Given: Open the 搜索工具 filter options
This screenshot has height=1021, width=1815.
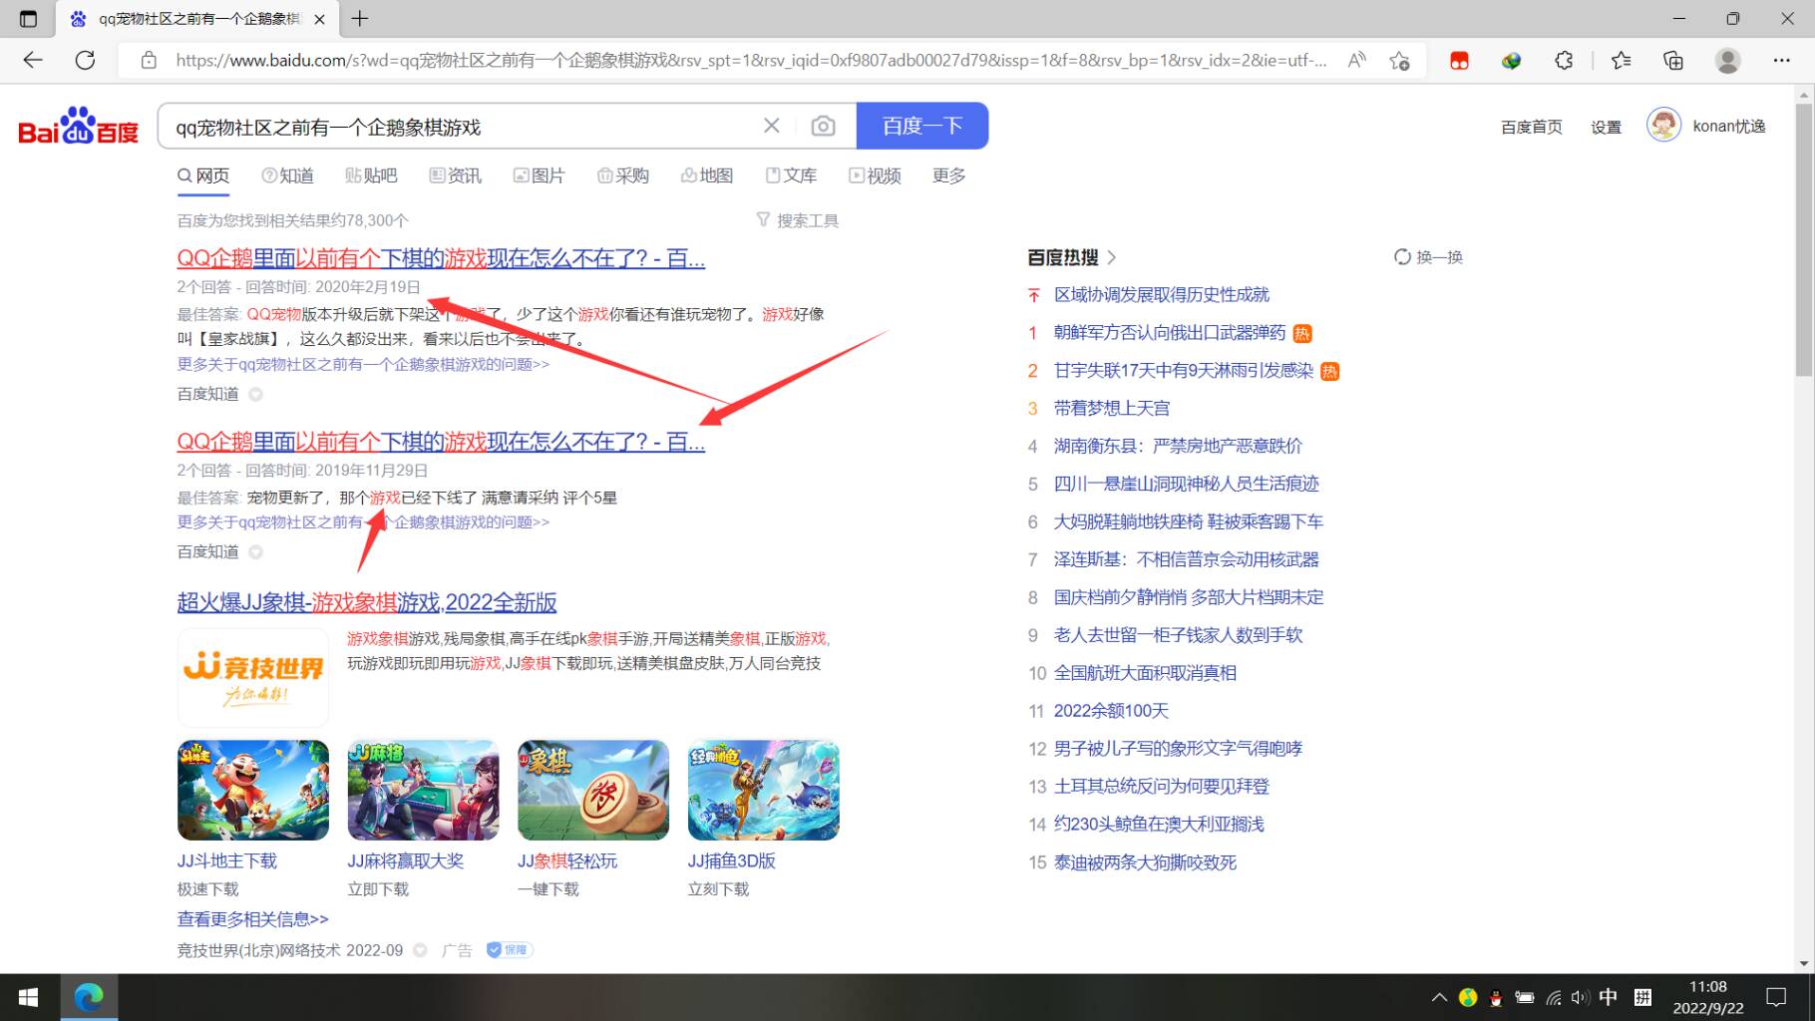Looking at the screenshot, I should pos(797,220).
